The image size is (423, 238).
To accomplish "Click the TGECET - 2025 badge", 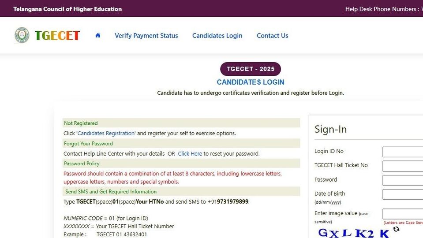I will pos(251,69).
